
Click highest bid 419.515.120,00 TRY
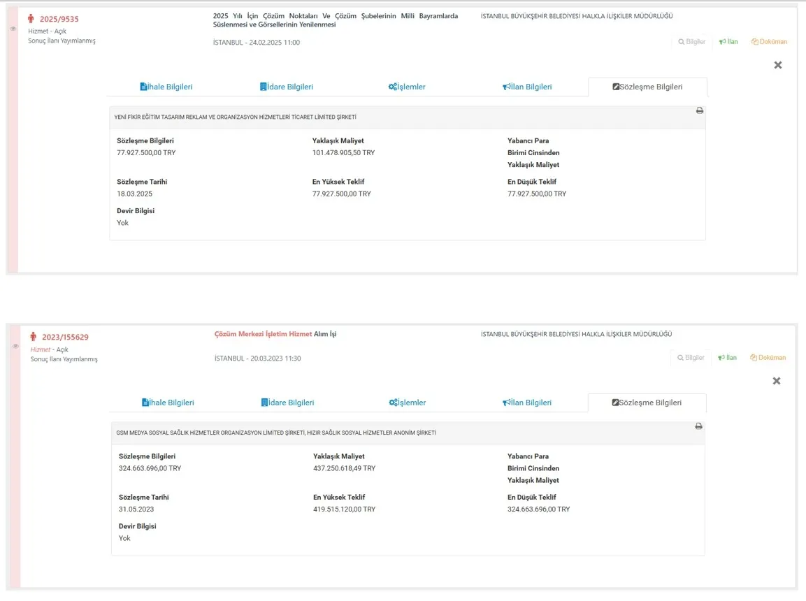pyautogui.click(x=345, y=509)
